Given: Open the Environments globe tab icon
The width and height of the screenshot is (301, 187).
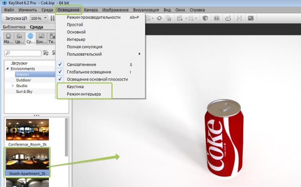Looking at the screenshot, I should (x=30, y=38).
